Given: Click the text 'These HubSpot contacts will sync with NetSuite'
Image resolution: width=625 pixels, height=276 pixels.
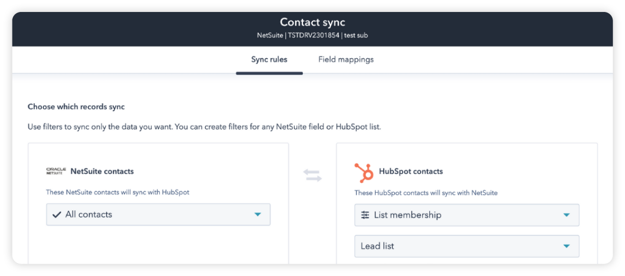Looking at the screenshot, I should 426,193.
